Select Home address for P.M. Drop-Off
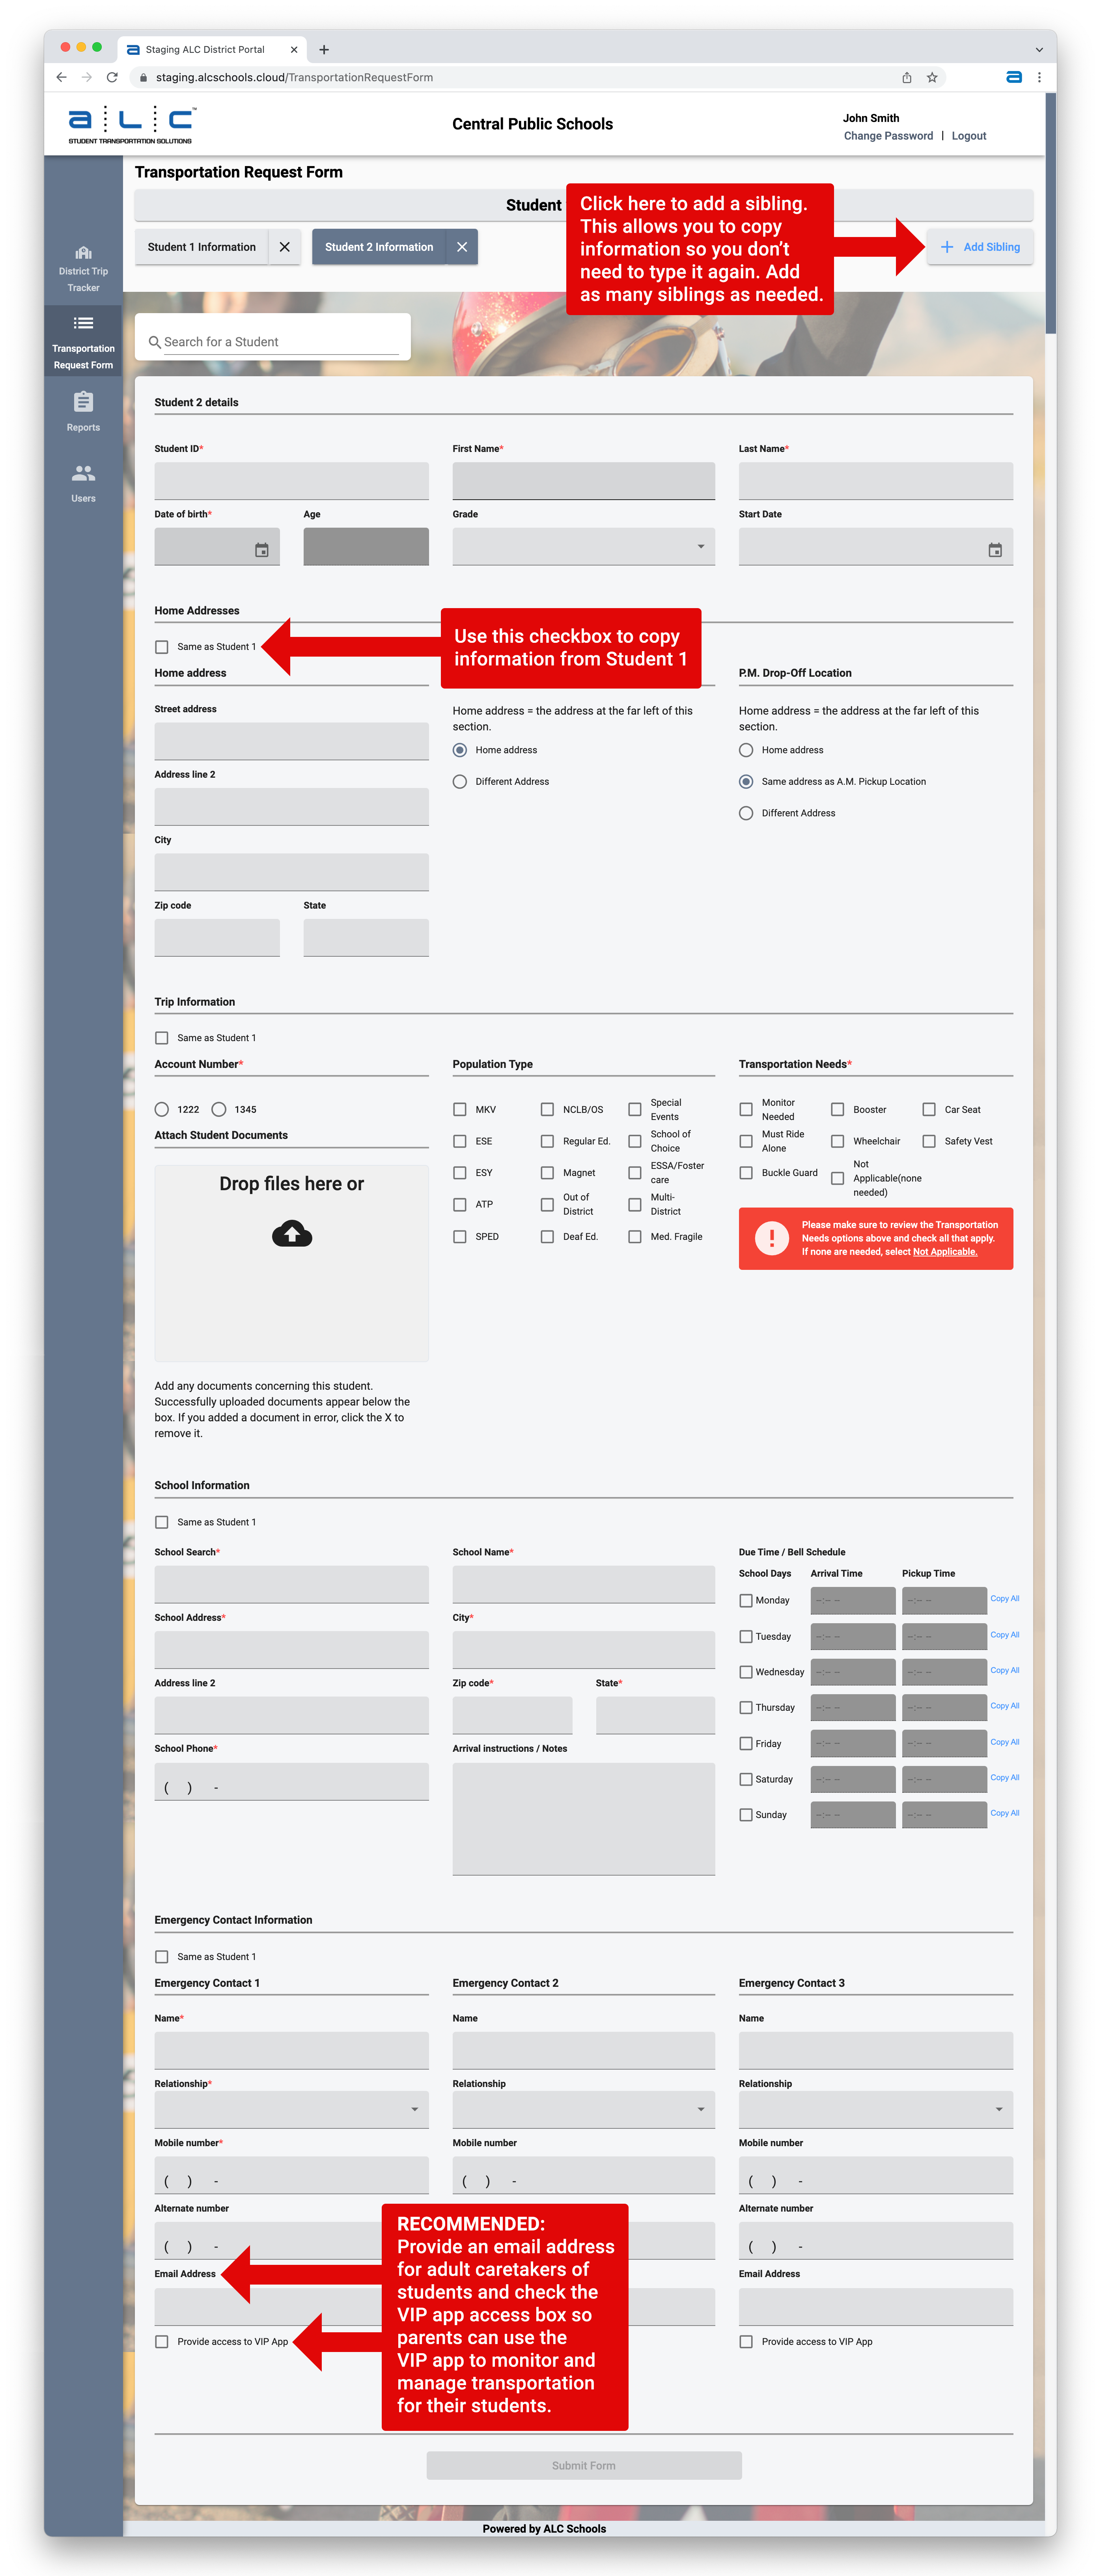Viewport: 1101px width, 2576px height. 746,750
